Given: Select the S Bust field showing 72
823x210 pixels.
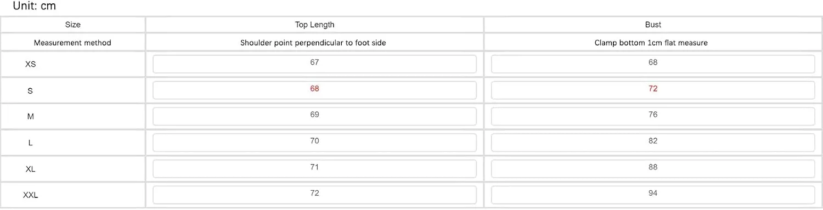Looking at the screenshot, I should click(x=653, y=90).
